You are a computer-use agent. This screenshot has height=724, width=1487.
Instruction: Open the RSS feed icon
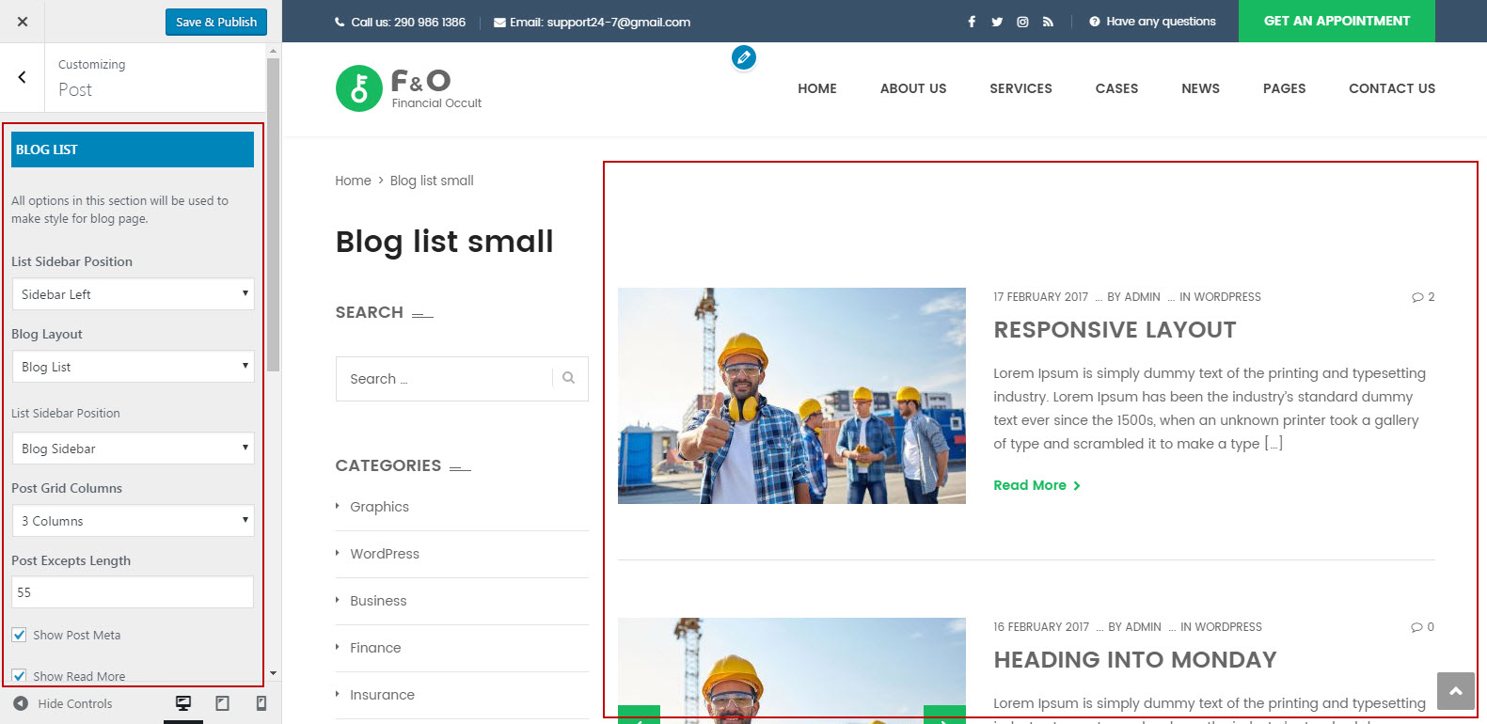click(x=1048, y=22)
